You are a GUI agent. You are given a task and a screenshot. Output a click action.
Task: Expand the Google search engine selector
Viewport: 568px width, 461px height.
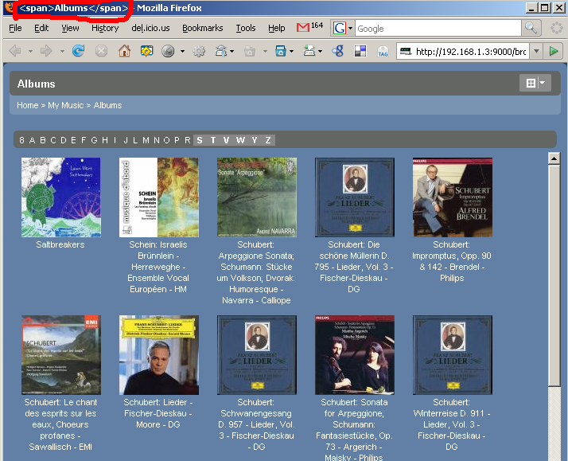[x=343, y=28]
